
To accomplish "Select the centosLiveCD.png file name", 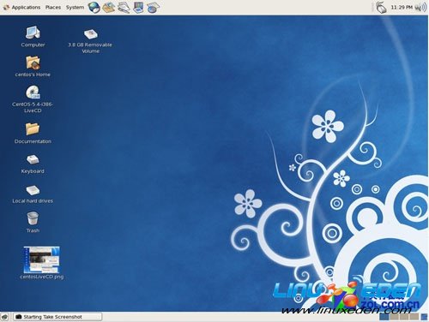I will [42, 277].
